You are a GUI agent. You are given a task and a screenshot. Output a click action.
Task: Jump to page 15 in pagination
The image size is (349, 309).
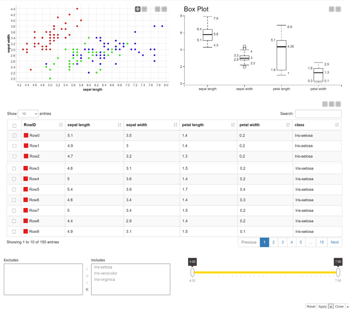pyautogui.click(x=322, y=242)
